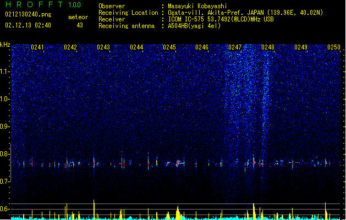
Task: Click the 0.8 kHz frequency label
Action: 4,154
